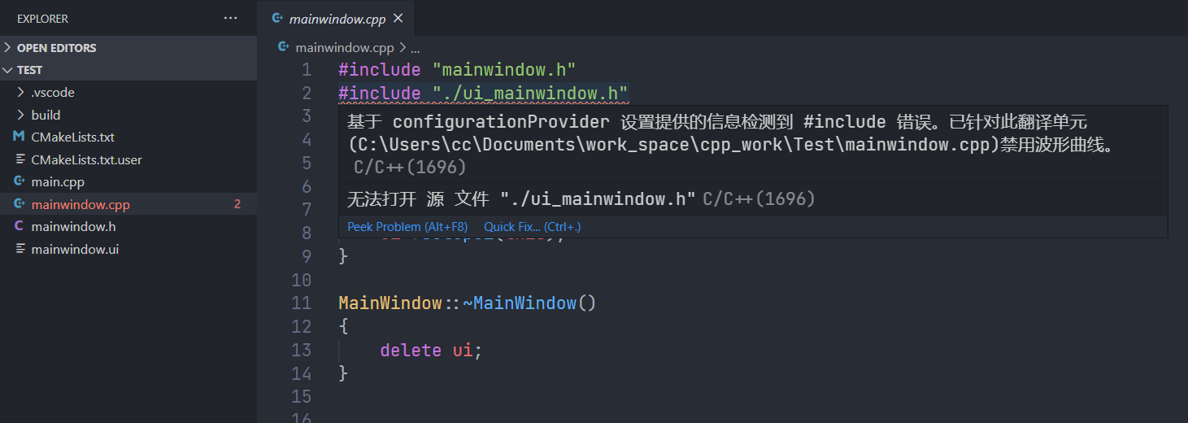Expand the .vscode folder
The image size is (1188, 423).
[128, 93]
